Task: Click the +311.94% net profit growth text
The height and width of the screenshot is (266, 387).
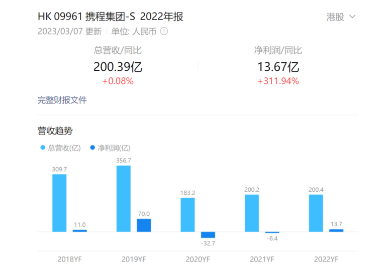Action: point(278,81)
